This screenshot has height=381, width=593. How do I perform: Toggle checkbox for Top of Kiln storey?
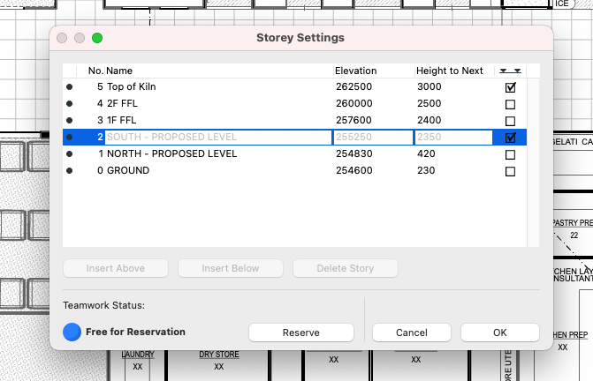click(510, 87)
